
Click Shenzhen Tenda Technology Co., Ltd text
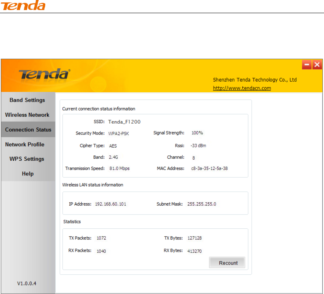(255, 80)
